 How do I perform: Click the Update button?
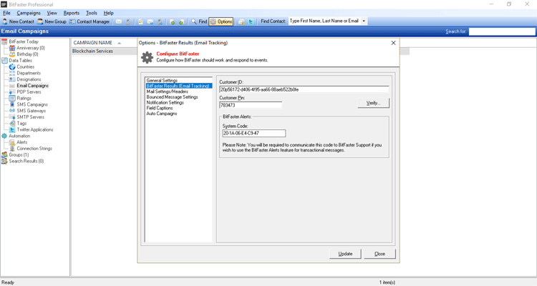pyautogui.click(x=345, y=254)
